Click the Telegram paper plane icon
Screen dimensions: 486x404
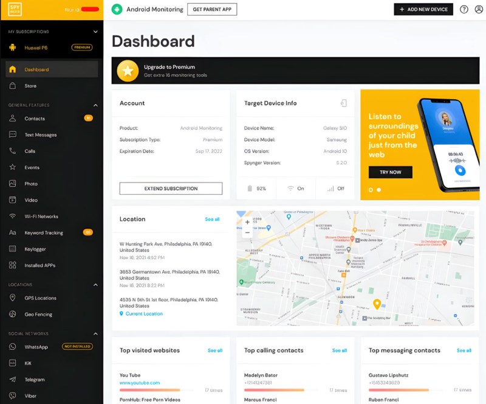[x=12, y=380]
